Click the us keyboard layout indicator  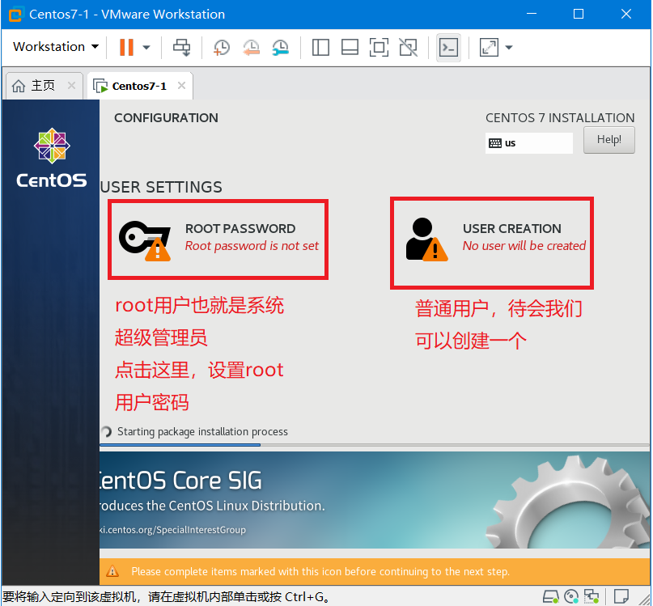click(x=528, y=143)
